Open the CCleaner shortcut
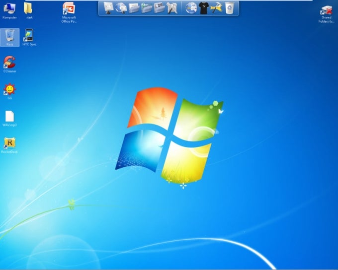 (9, 65)
